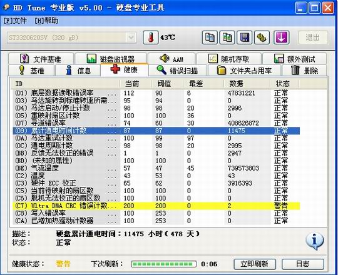Viewport: 338px width, 275px height.
Task: Open the ST3320620SV drive dropdown
Action: point(71,37)
